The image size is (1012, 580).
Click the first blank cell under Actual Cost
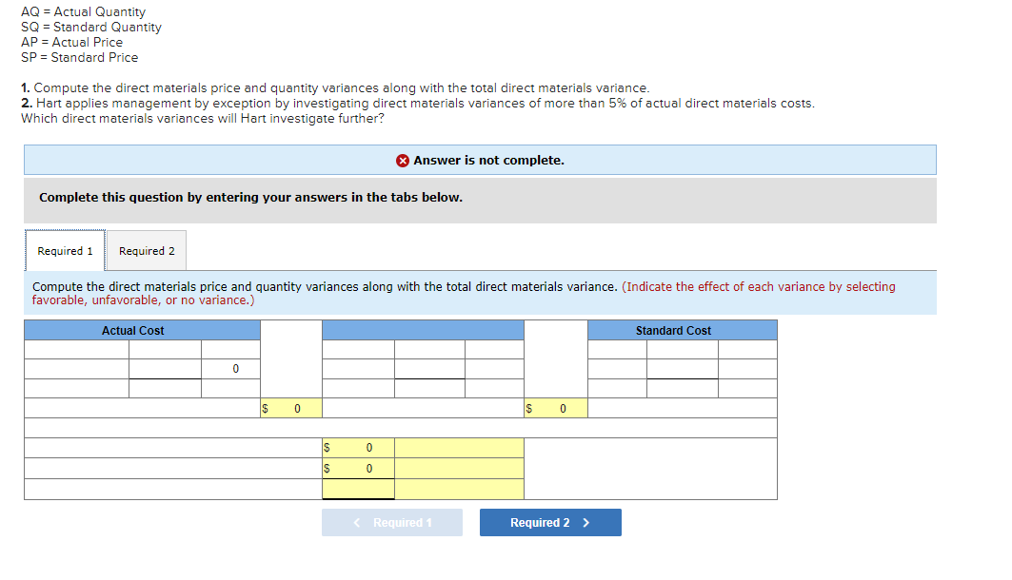[76, 350]
